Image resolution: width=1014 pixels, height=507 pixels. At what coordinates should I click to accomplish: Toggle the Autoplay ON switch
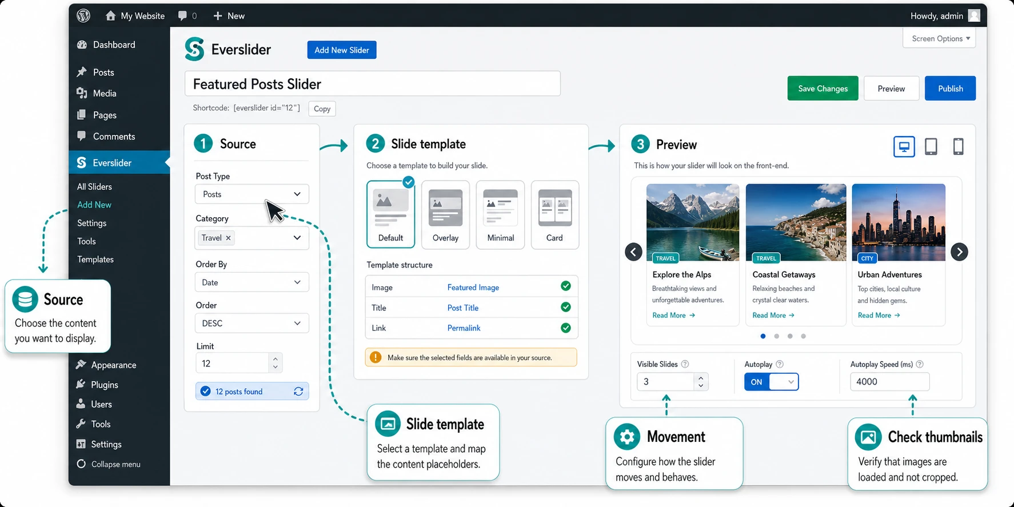point(771,382)
